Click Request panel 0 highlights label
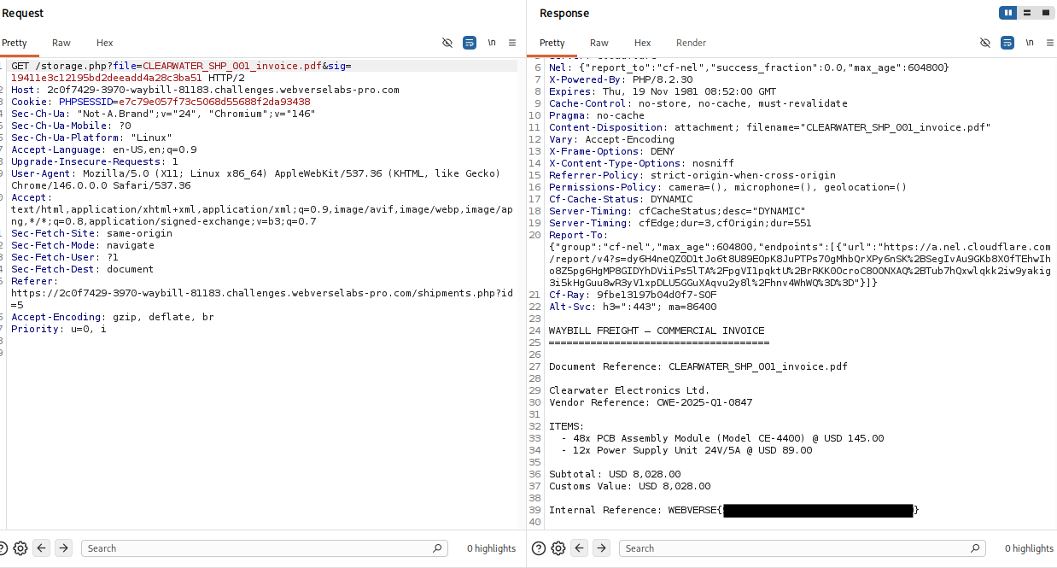Viewport: 1057px width, 568px height. [x=491, y=548]
